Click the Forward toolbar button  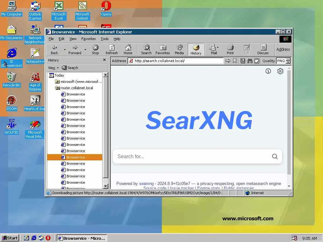[75, 49]
